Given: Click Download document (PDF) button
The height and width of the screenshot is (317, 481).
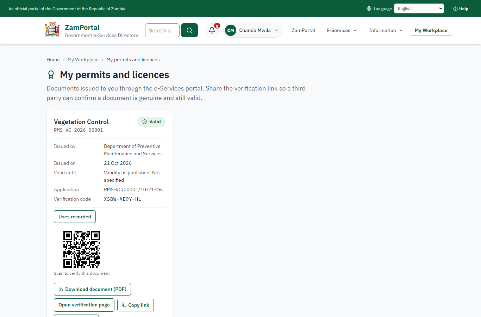Looking at the screenshot, I should [x=92, y=289].
